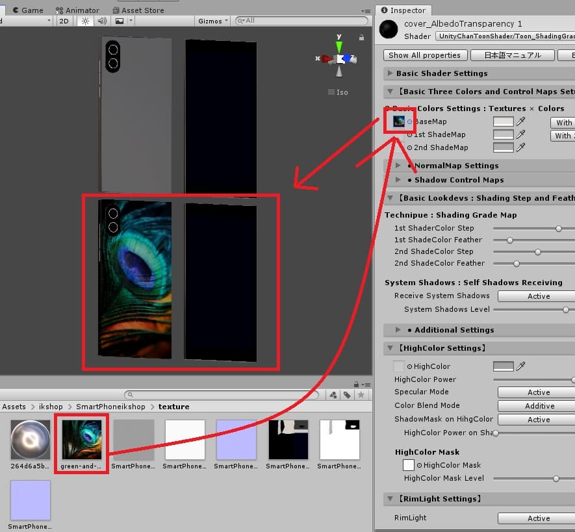The width and height of the screenshot is (575, 532).
Task: Expand the NormalMap Settings foldout
Action: (398, 166)
